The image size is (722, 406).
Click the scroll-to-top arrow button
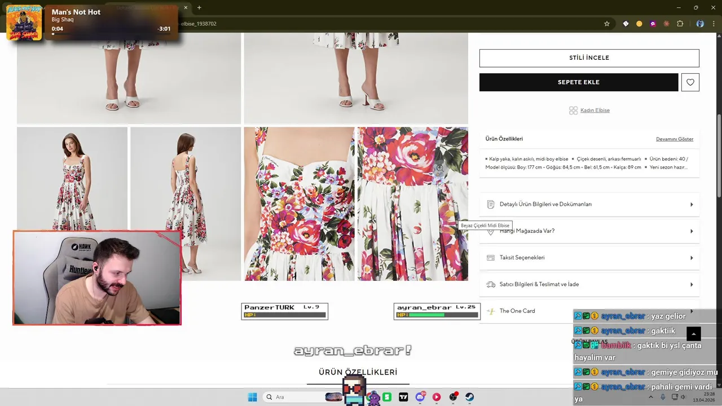(693, 333)
